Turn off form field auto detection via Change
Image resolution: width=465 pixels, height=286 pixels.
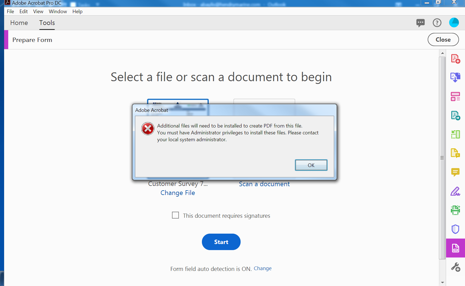[262, 268]
